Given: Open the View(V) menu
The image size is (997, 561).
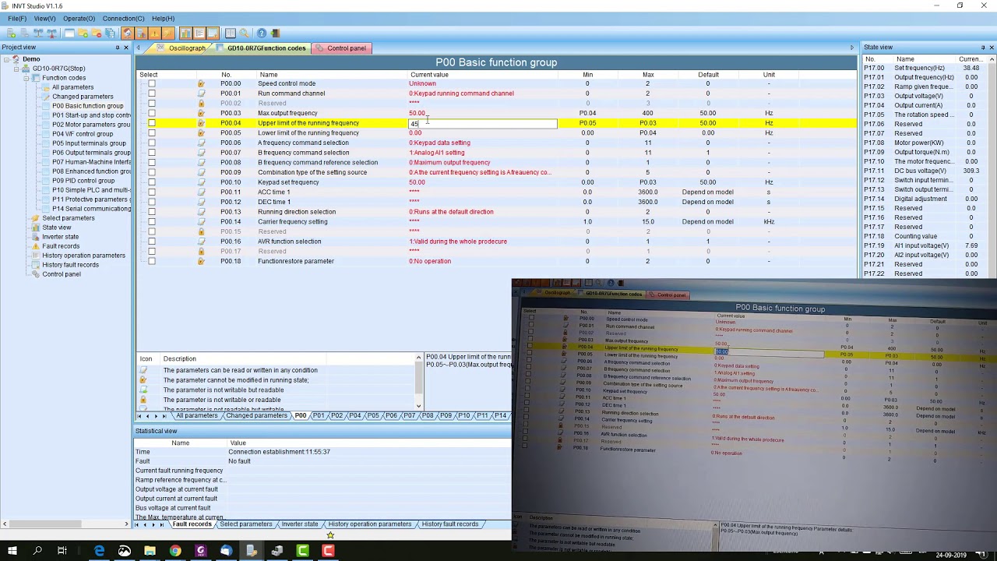Looking at the screenshot, I should point(44,18).
